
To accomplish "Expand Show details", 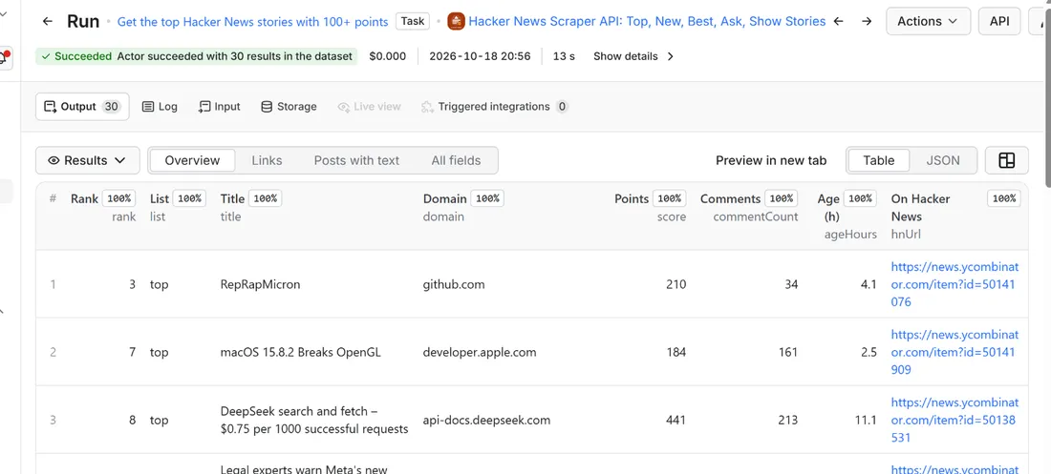I will [633, 56].
